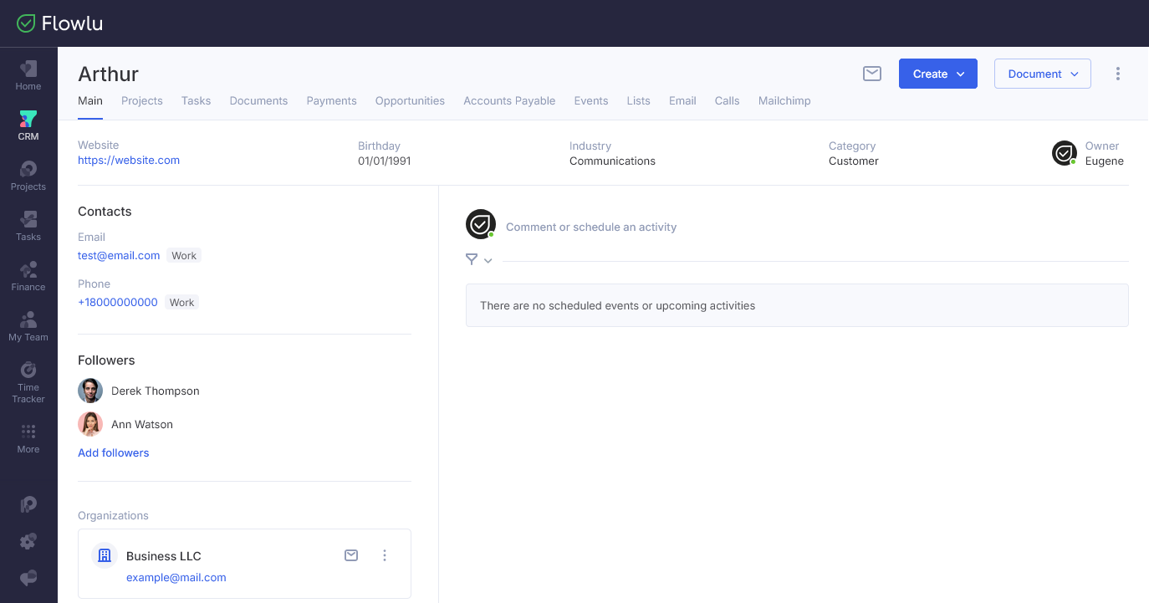Screen dimensions: 1149x603
Task: Open the Accounts Payable tab
Action: click(509, 101)
